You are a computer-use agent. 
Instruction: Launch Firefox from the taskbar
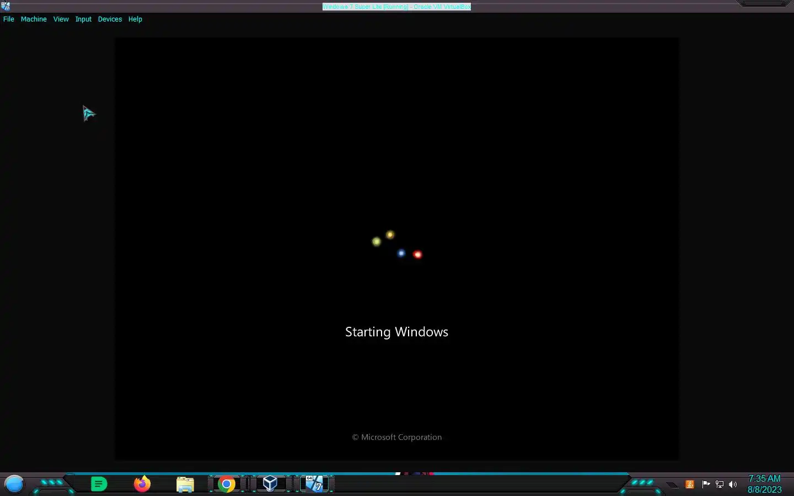pyautogui.click(x=142, y=484)
